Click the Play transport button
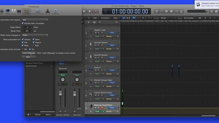The width and height of the screenshot is (219, 123). point(90,11)
